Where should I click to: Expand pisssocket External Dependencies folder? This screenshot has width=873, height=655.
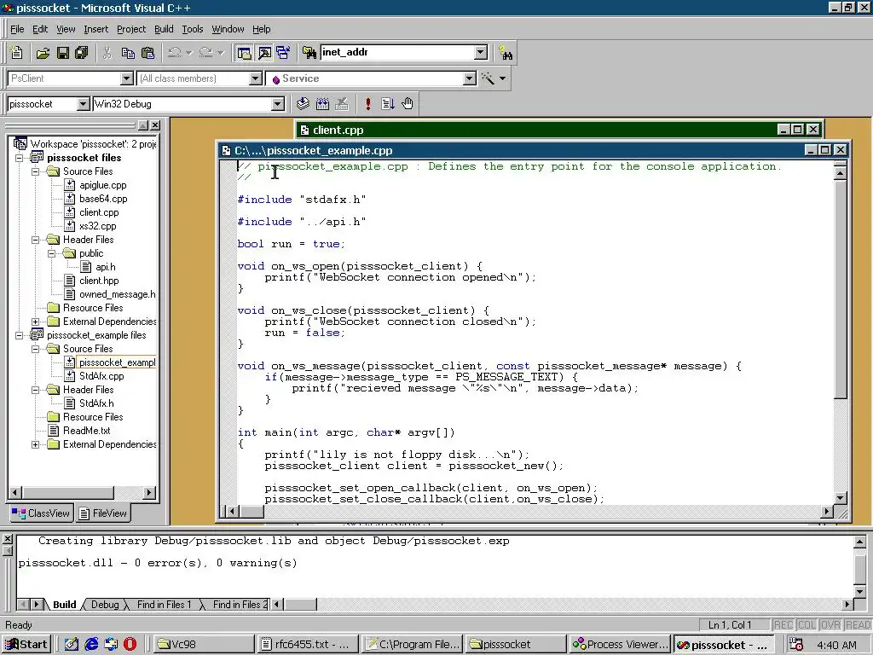[x=36, y=322]
